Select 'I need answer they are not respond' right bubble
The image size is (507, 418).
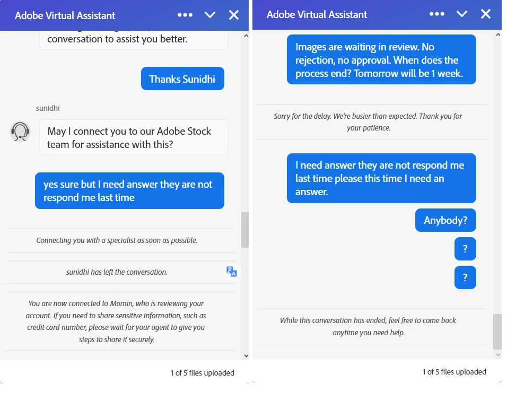(381, 178)
